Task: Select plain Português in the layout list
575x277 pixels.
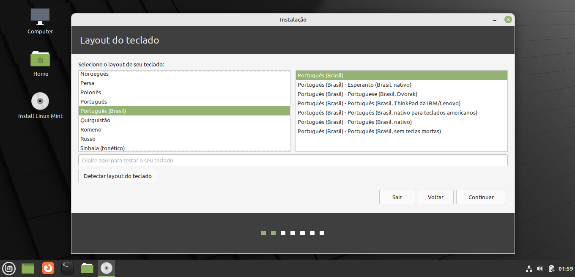Action: click(184, 101)
